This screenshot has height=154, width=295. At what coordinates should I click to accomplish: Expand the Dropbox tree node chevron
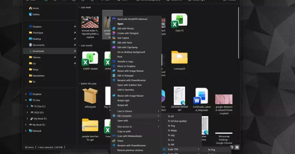26,94
